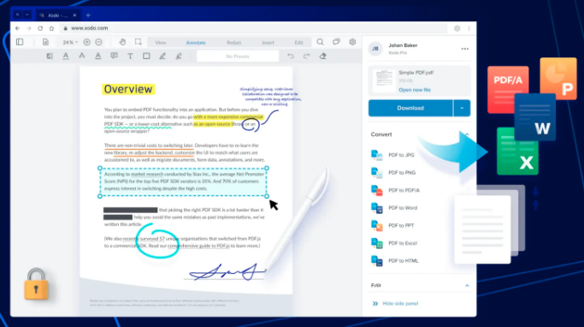Collapse the Edit section chevron
Viewport: 584px width, 327px height.
467,286
